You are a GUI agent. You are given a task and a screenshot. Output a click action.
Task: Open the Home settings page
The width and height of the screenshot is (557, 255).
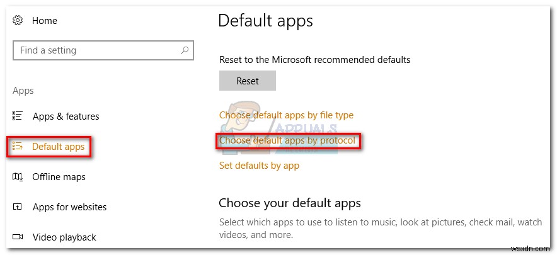pyautogui.click(x=44, y=21)
